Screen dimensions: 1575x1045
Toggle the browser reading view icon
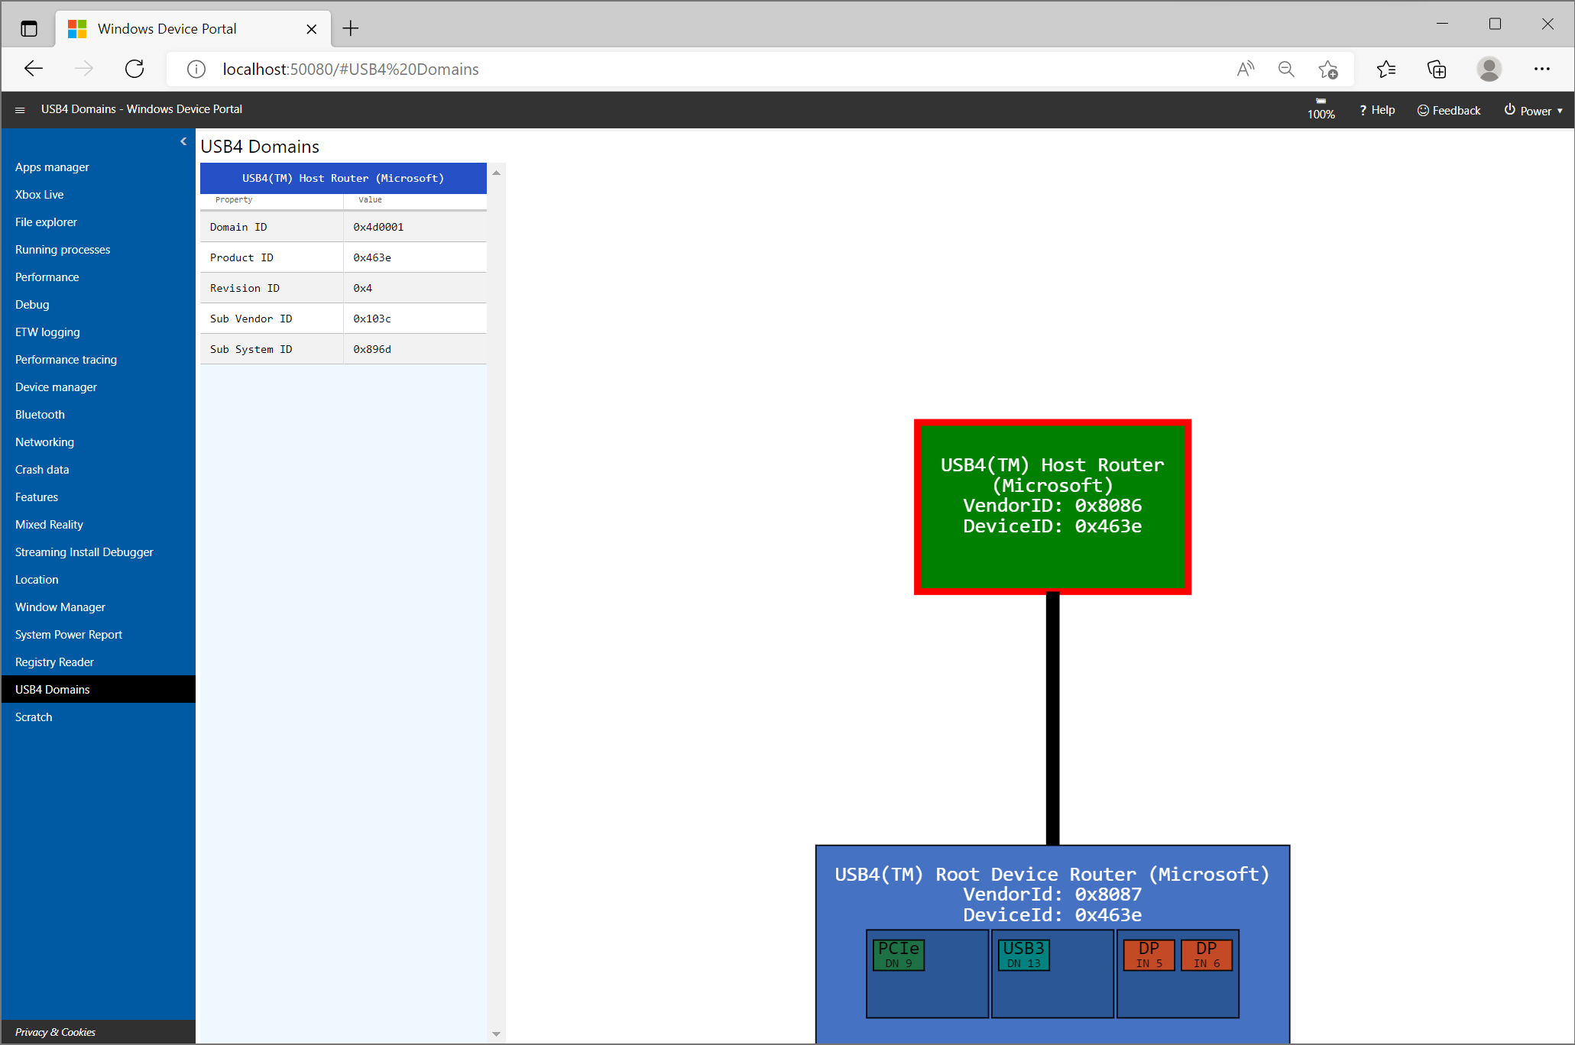[1245, 69]
